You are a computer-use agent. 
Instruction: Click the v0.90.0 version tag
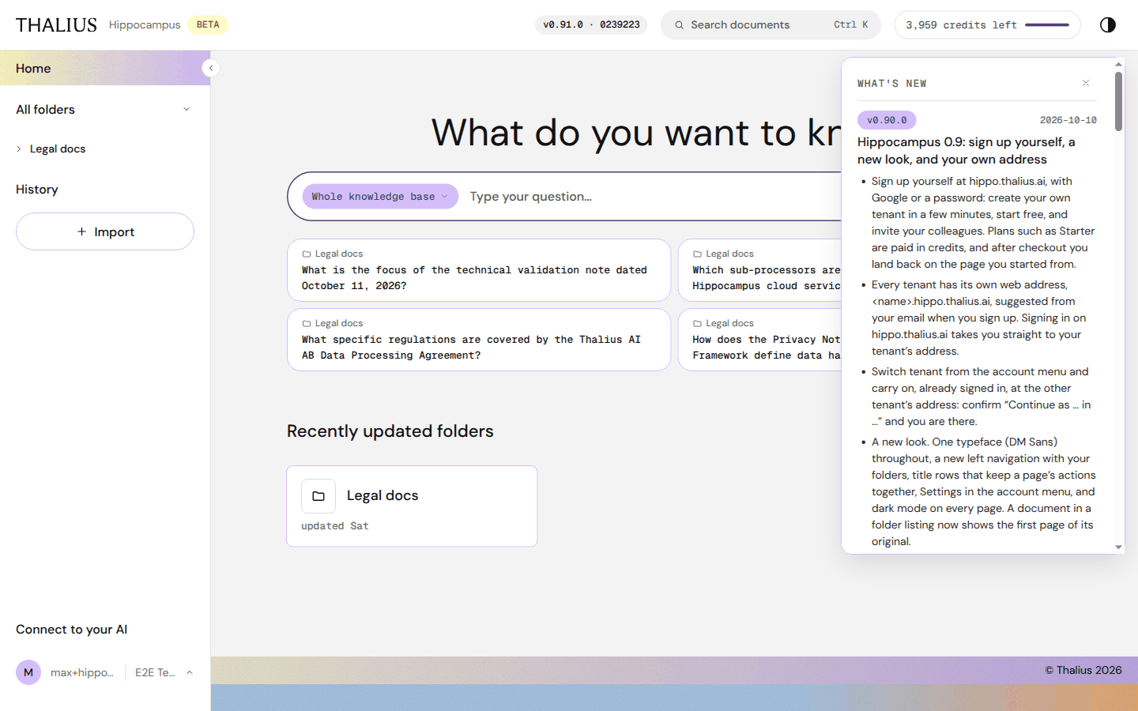tap(887, 120)
